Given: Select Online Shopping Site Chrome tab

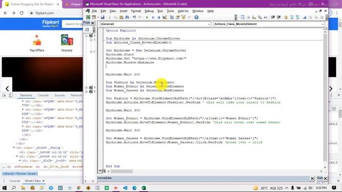Looking at the screenshot, I should tap(32, 4).
